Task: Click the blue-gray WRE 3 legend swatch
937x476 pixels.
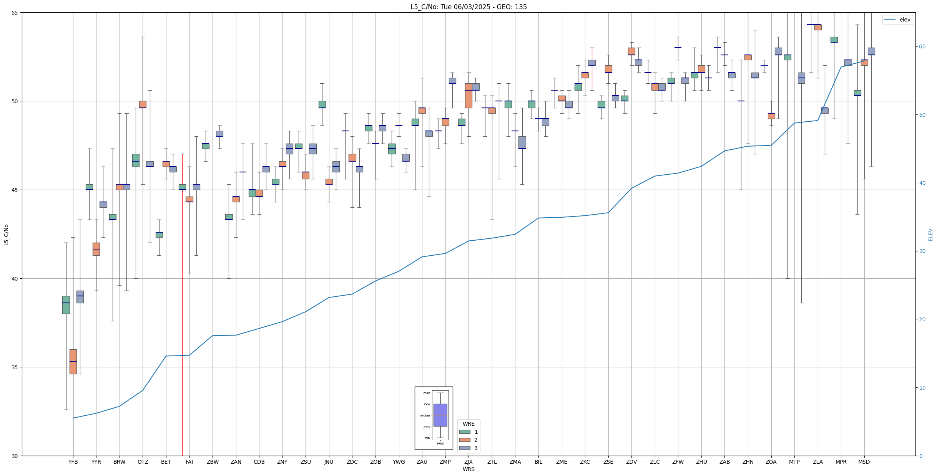Action: tap(465, 448)
